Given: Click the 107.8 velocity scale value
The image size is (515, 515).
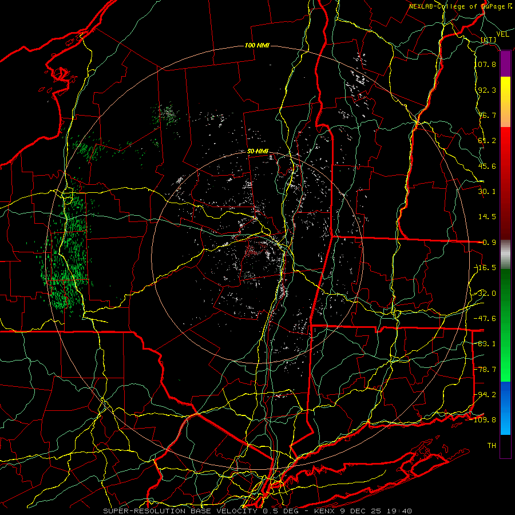Looking at the screenshot, I should pos(486,64).
